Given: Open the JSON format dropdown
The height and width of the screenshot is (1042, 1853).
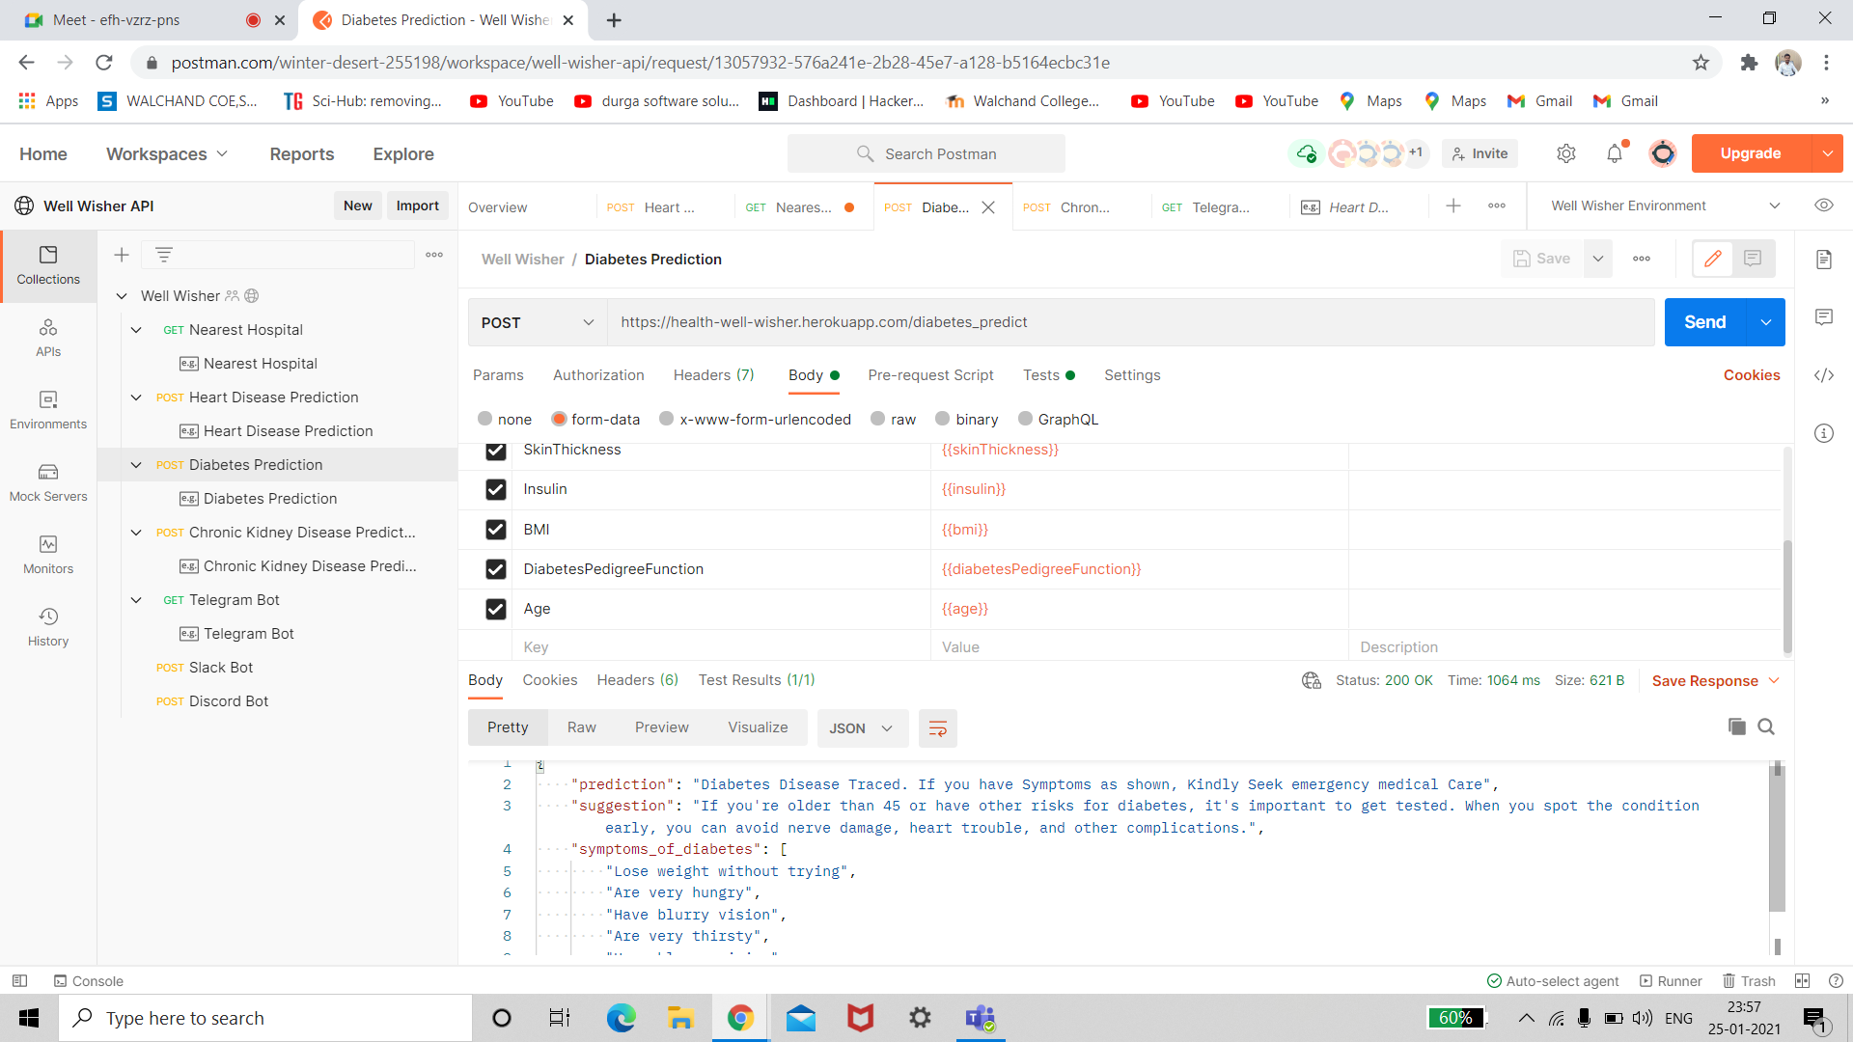Looking at the screenshot, I should [861, 728].
